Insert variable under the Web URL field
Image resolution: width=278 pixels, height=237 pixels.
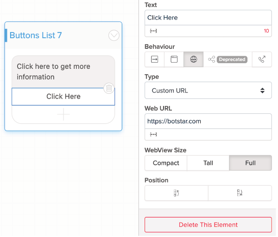153,134
